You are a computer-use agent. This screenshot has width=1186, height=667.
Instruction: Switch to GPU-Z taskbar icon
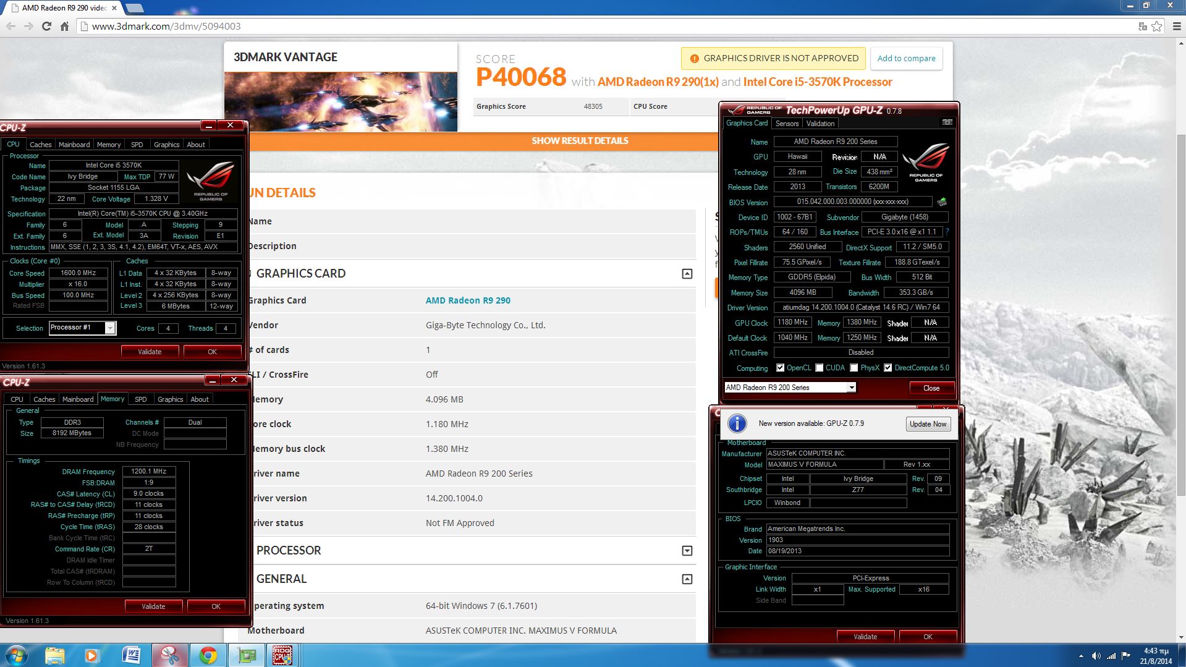(247, 655)
